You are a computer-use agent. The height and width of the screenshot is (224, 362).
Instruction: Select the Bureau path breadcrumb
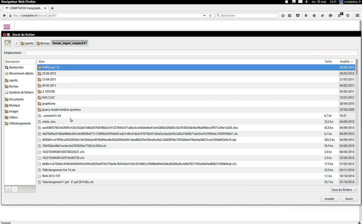click(x=43, y=43)
